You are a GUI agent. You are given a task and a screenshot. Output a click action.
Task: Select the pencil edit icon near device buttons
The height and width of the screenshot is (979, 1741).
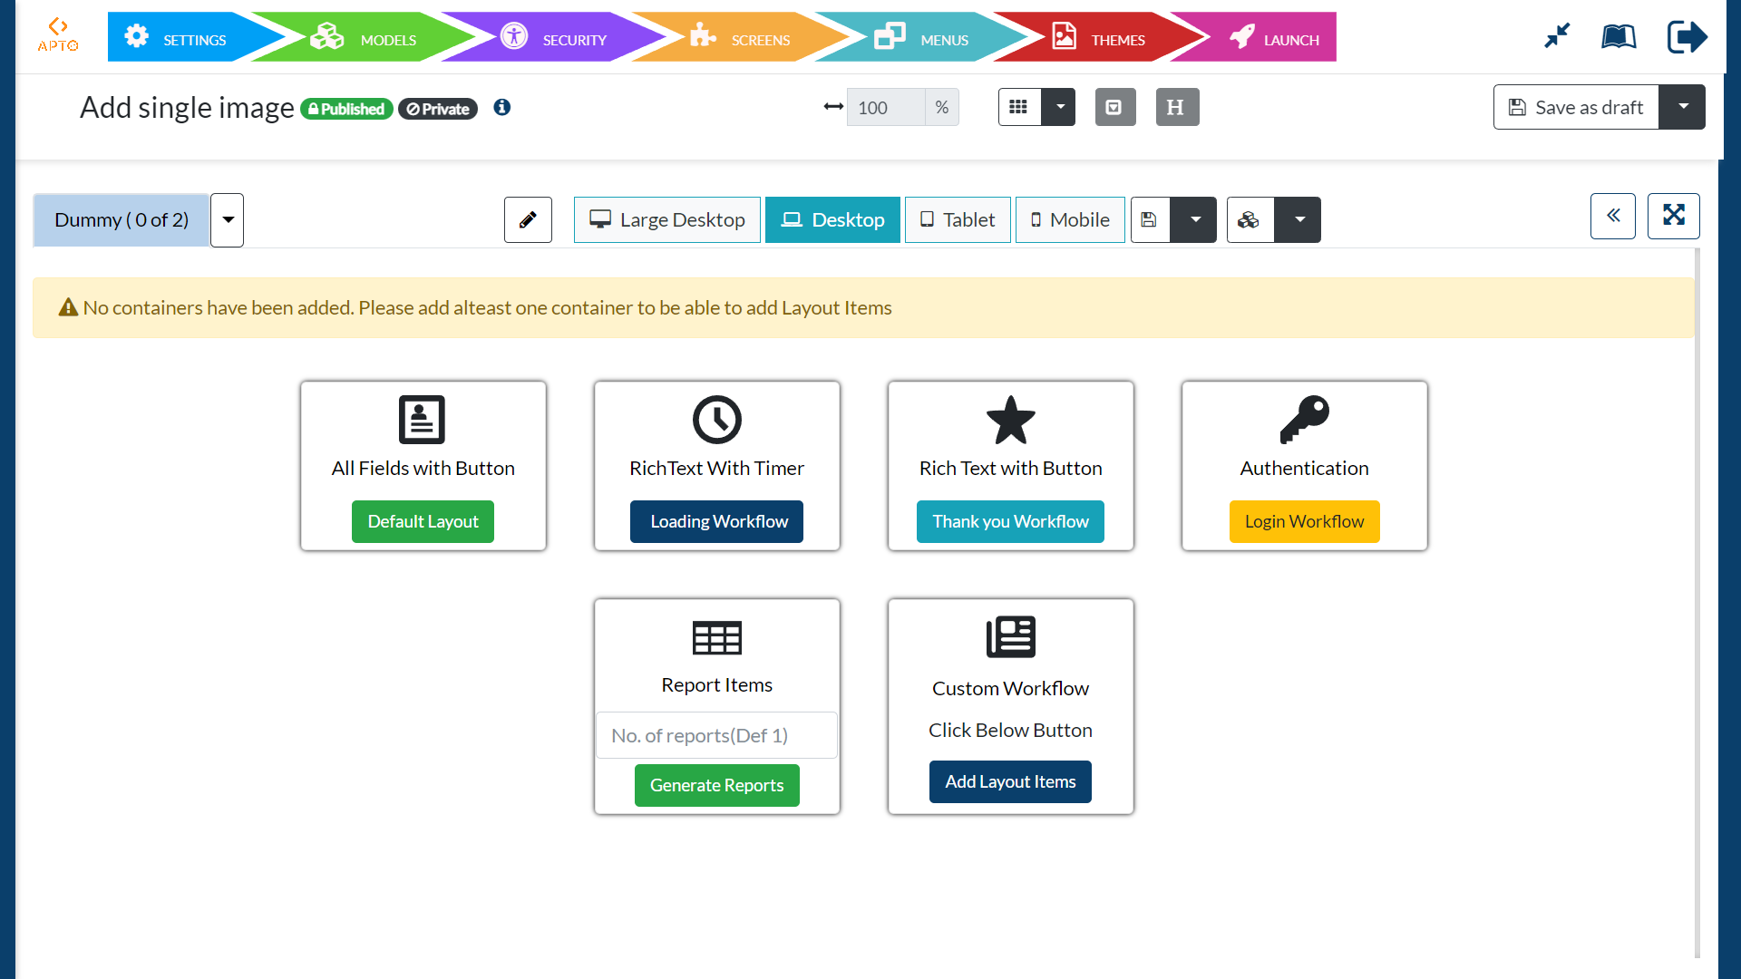click(x=528, y=219)
